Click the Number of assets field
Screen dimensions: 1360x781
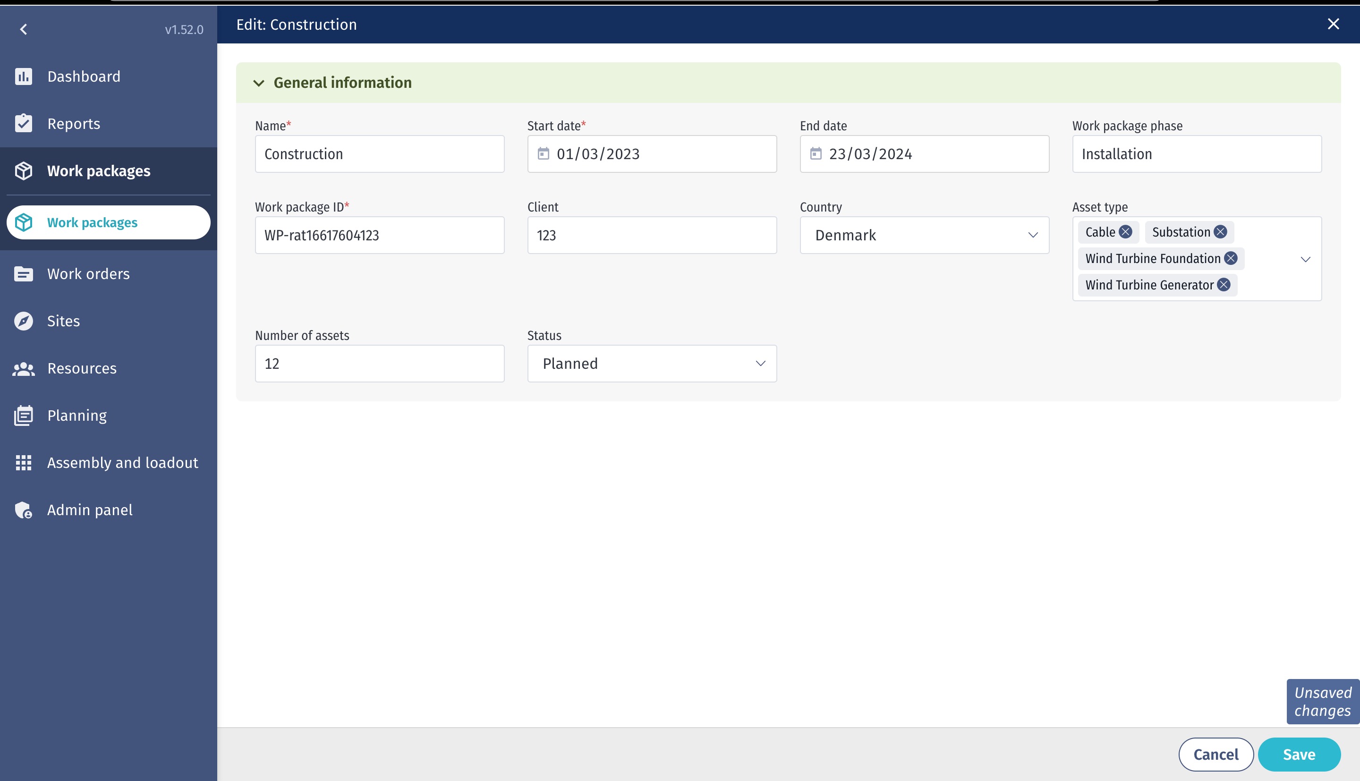(380, 363)
